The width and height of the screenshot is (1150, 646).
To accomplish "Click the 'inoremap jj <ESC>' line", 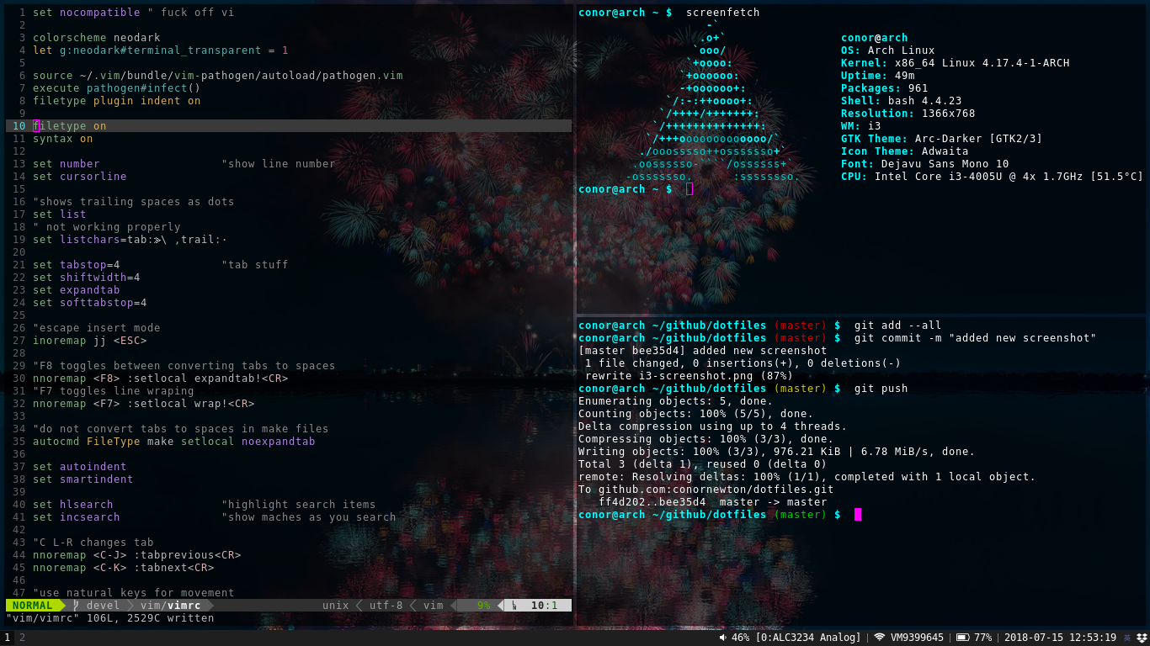I will point(90,341).
